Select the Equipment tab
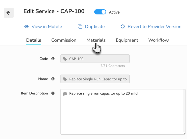187x139 pixels. tap(127, 40)
